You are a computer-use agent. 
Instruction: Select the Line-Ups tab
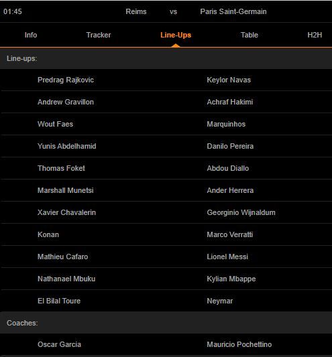tap(176, 35)
